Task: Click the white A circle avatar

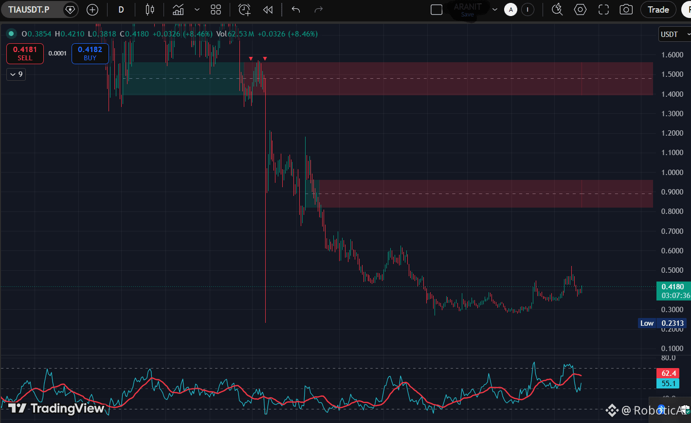Action: coord(510,10)
